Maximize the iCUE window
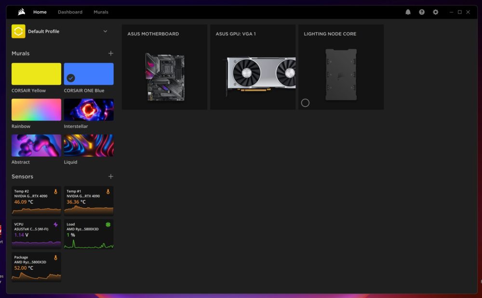Viewport: 482px width, 298px height. 460,12
